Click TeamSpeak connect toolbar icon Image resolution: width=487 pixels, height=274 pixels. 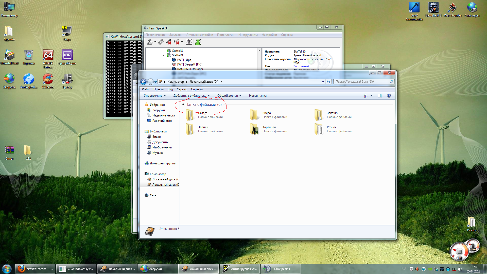tap(150, 42)
